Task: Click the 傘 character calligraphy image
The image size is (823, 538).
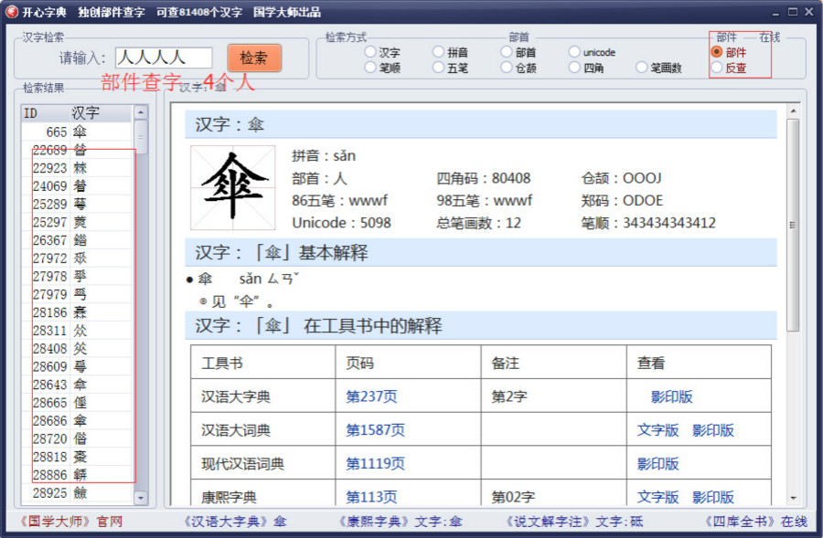Action: click(x=232, y=187)
